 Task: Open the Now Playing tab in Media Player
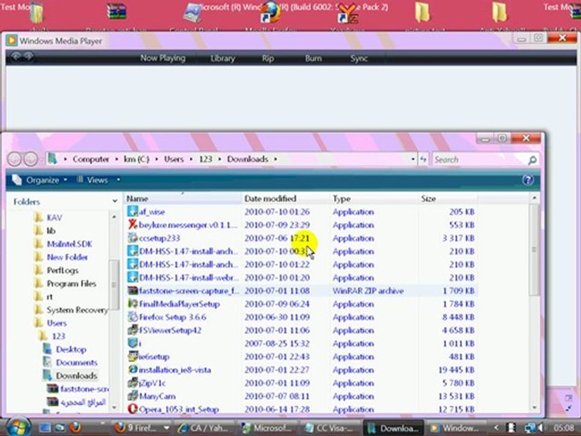(163, 58)
